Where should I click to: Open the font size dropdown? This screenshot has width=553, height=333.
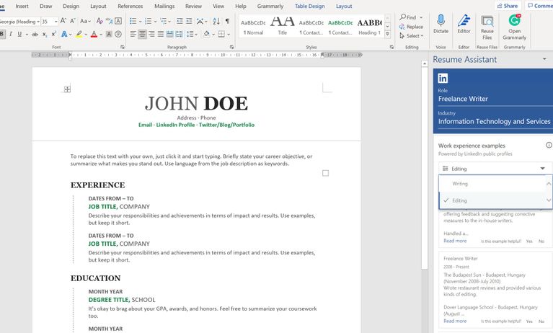[56, 22]
